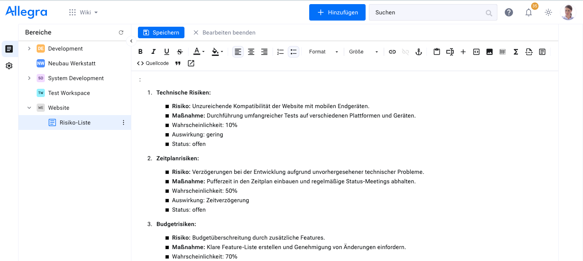Insert a blockquote with the quote icon
The width and height of the screenshot is (583, 261).
(178, 63)
